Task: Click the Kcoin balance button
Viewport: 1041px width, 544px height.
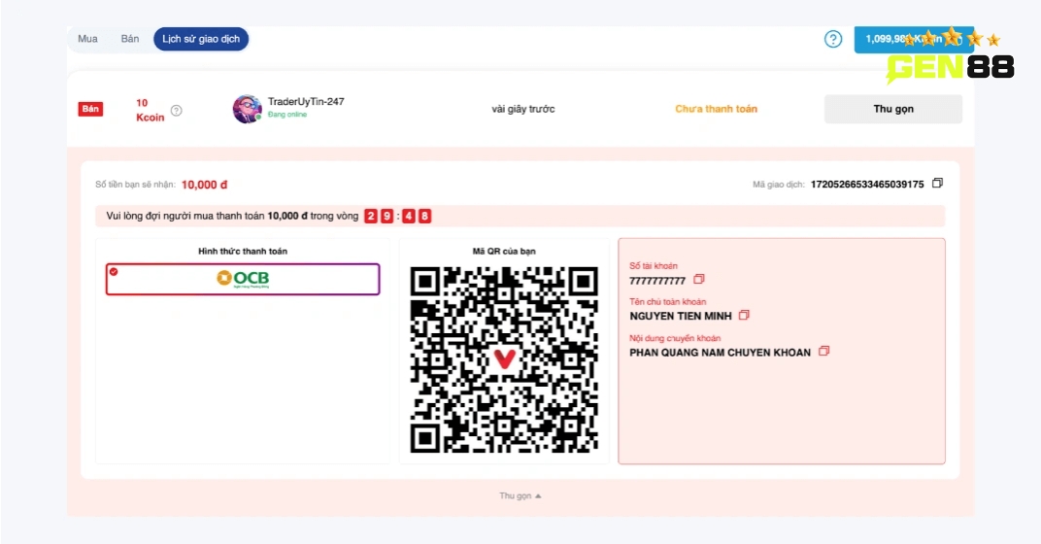Action: (914, 39)
